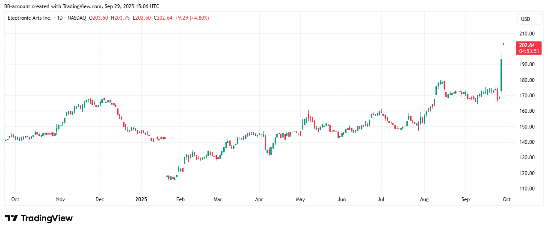Viewport: 548px width, 231px height.
Task: Click the 2025 year label on time axis
Action: pyautogui.click(x=141, y=199)
